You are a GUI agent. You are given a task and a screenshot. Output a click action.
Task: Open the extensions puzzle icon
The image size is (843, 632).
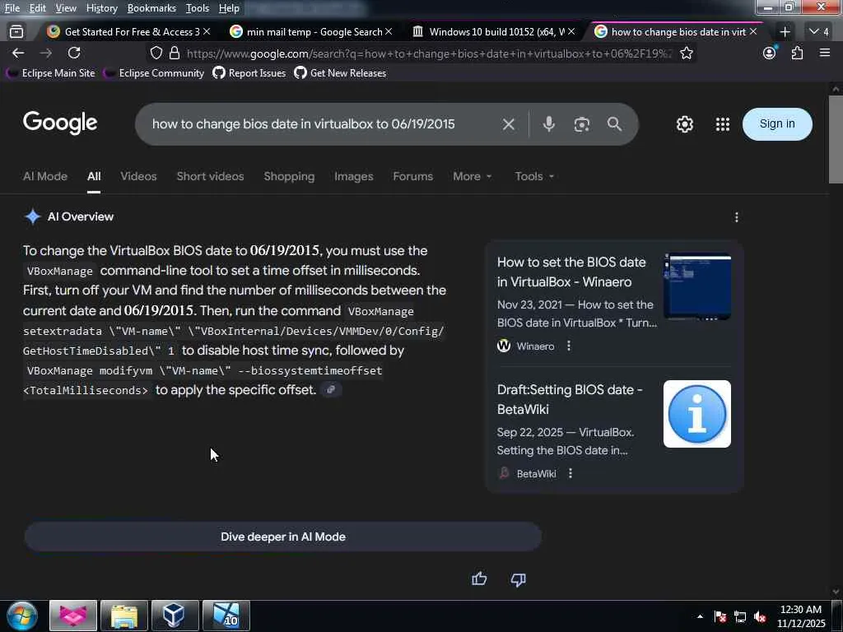pos(797,53)
